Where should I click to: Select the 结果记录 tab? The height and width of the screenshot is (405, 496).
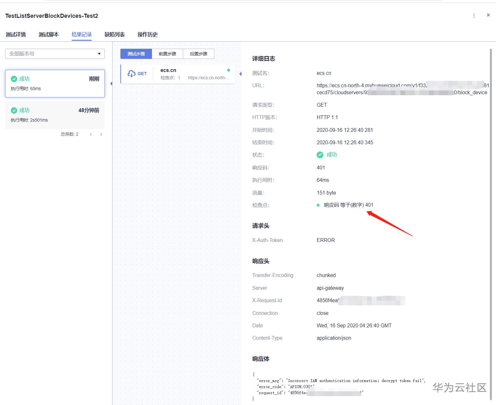[x=82, y=34]
